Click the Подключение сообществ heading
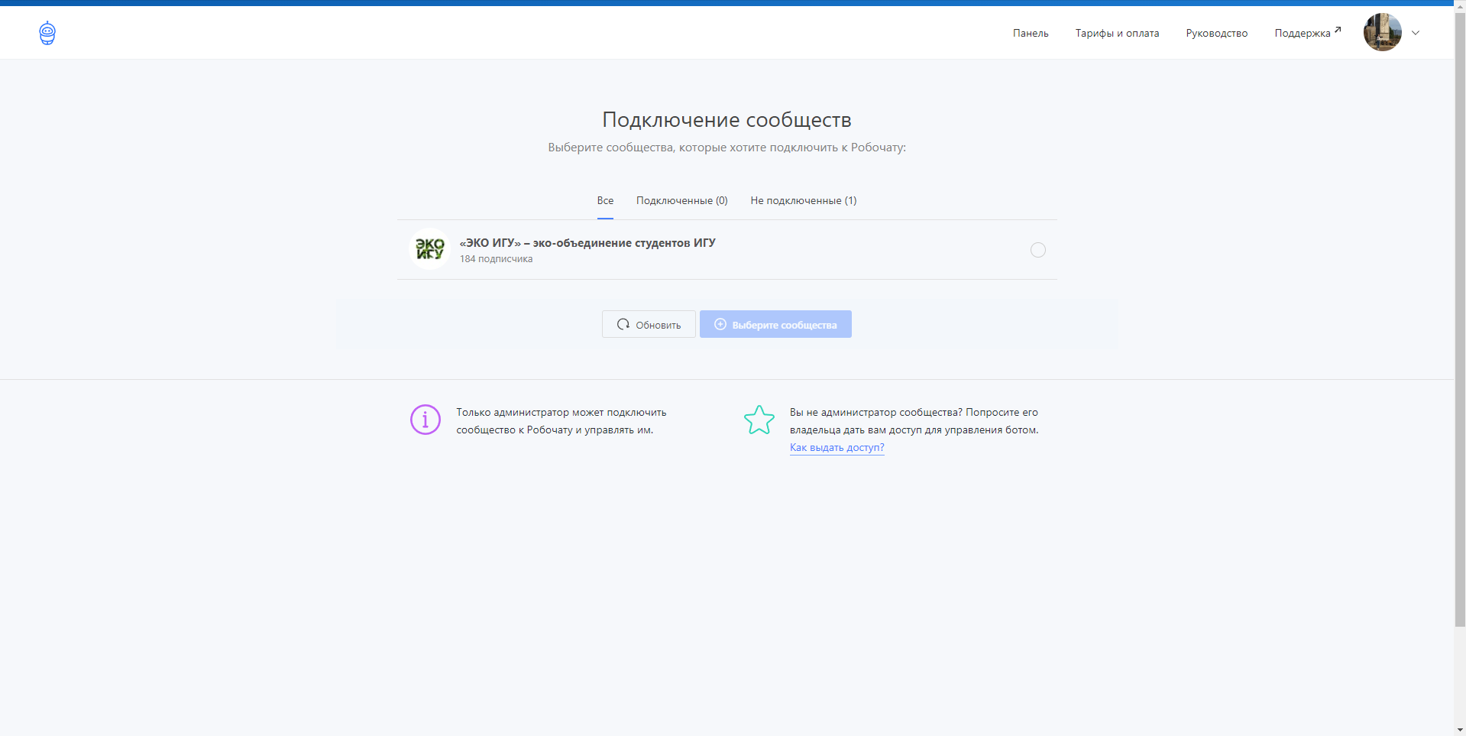The width and height of the screenshot is (1466, 736). coord(727,120)
